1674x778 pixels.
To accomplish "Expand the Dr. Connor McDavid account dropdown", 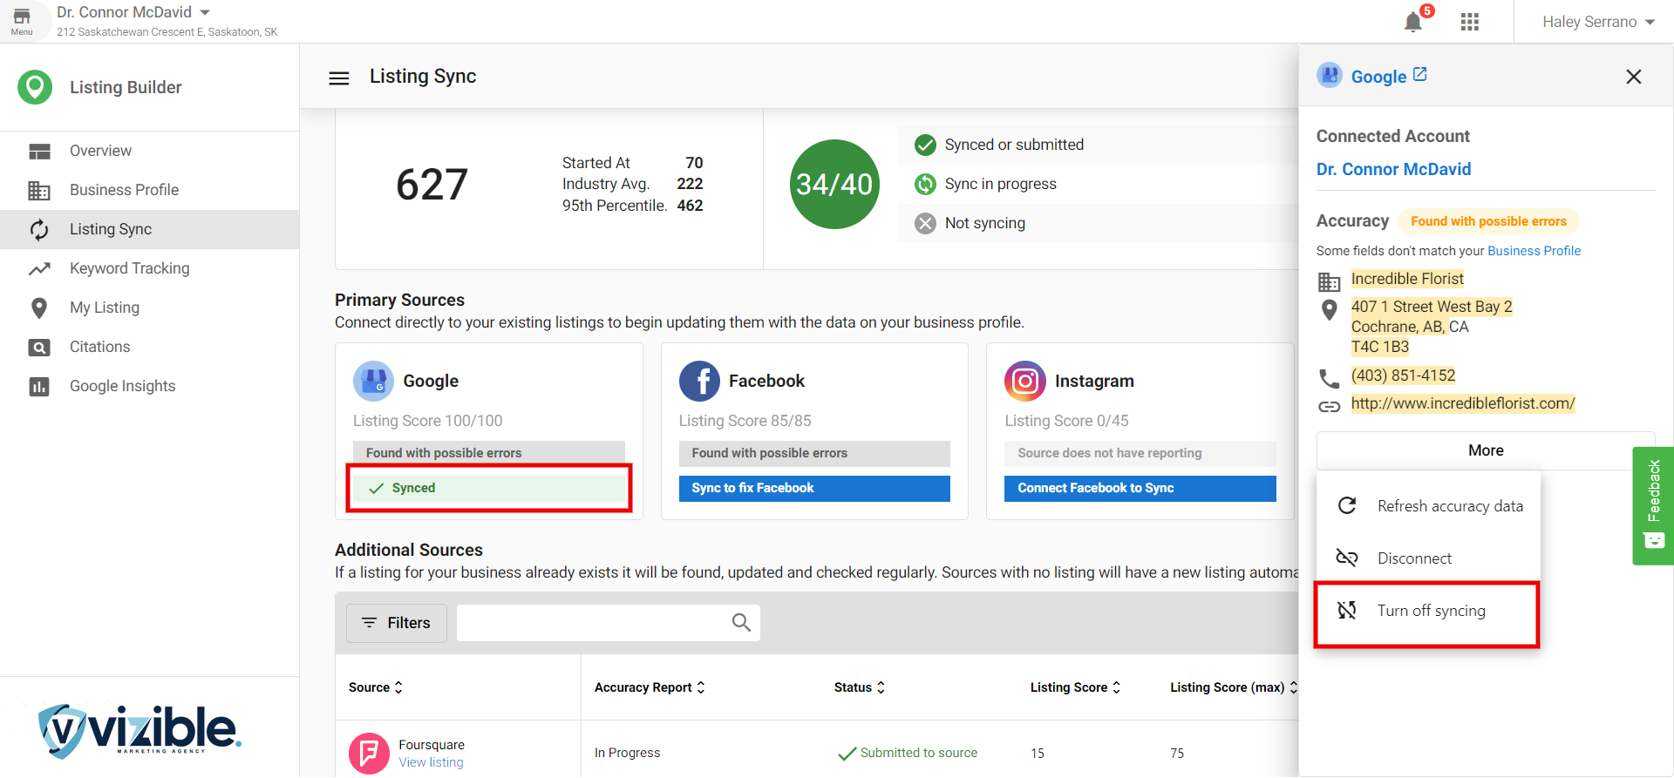I will pyautogui.click(x=205, y=12).
